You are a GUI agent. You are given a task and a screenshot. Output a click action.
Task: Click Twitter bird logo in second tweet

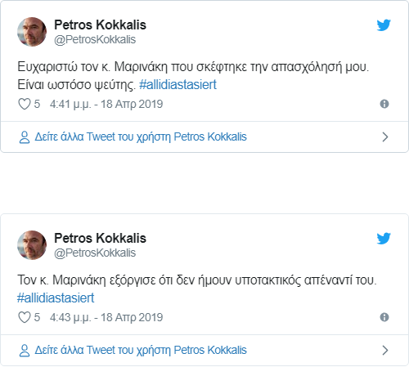(384, 239)
